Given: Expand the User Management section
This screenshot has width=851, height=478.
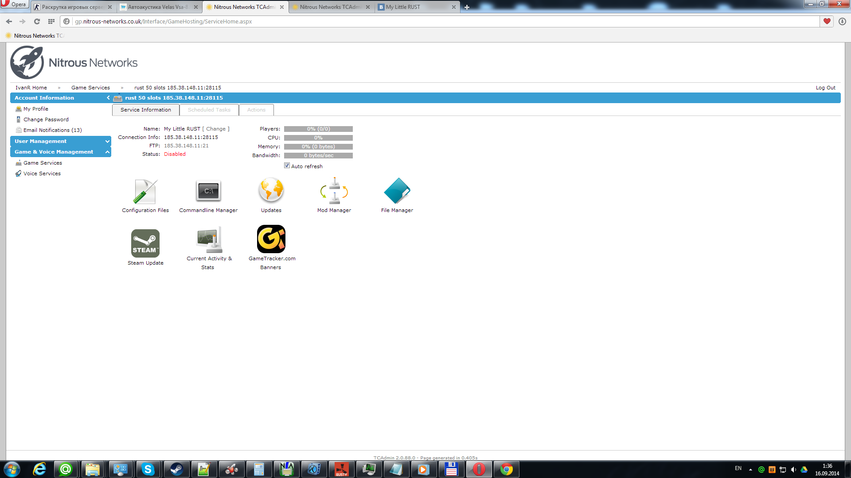Looking at the screenshot, I should [x=107, y=141].
